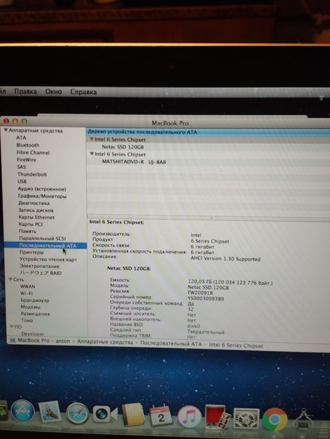Select Netac SSD 120GB in device tree

(123, 147)
